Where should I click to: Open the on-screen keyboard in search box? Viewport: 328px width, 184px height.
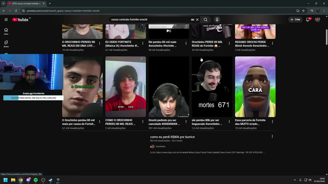pos(192,20)
